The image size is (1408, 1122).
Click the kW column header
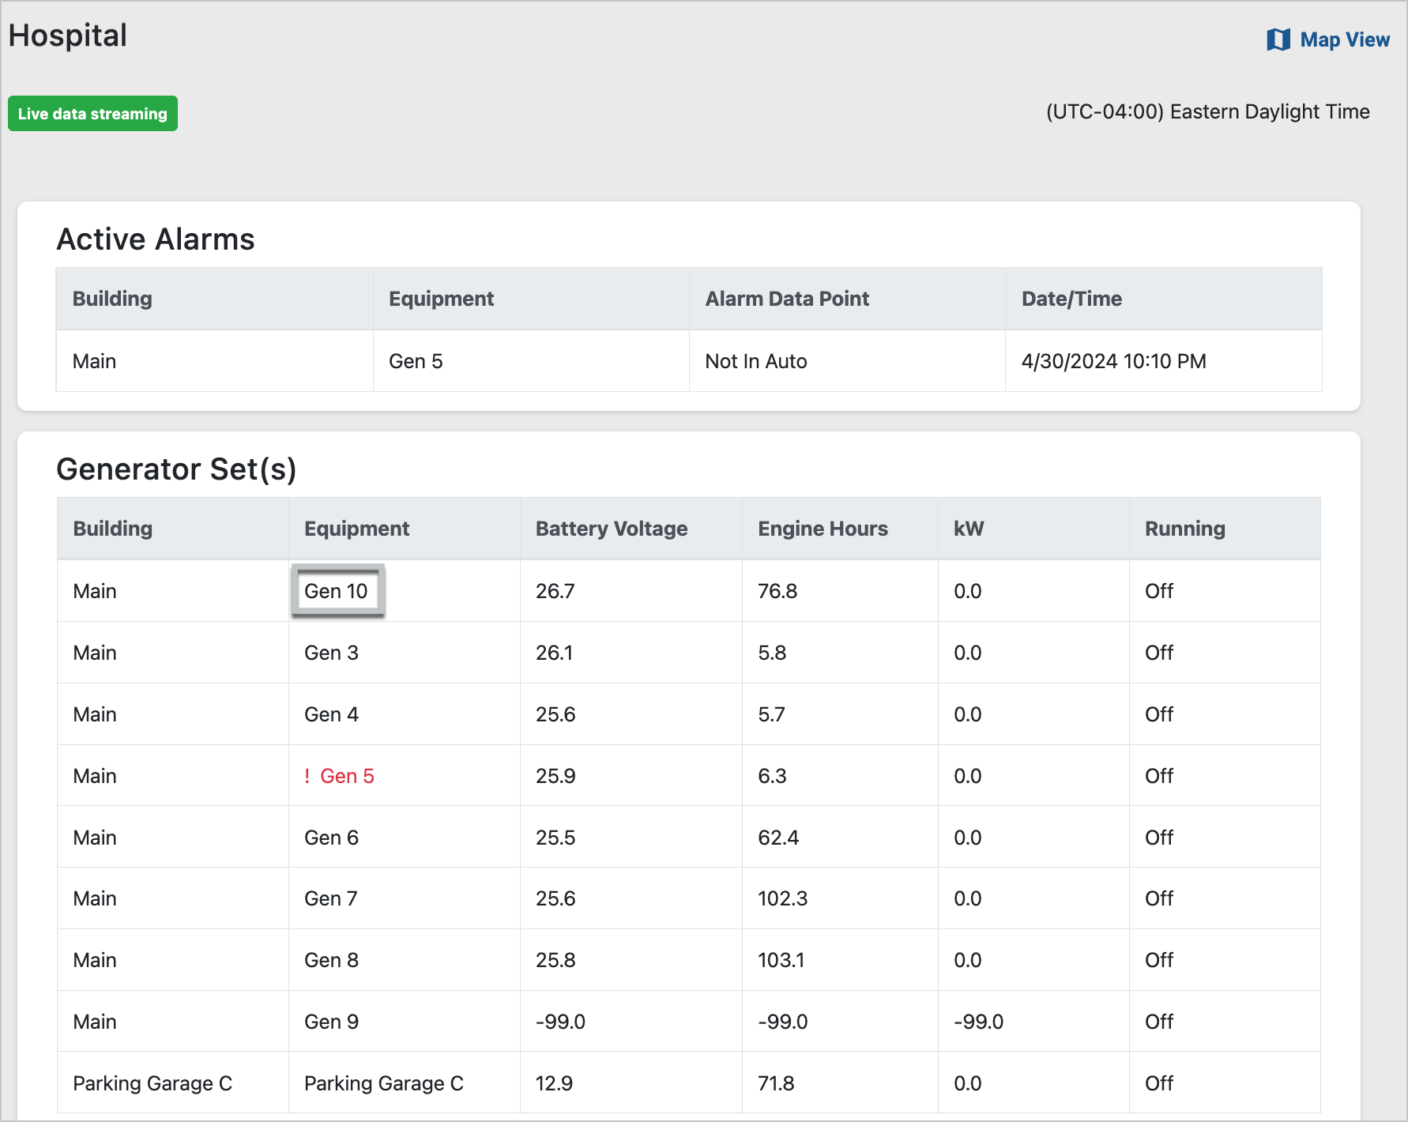point(968,529)
